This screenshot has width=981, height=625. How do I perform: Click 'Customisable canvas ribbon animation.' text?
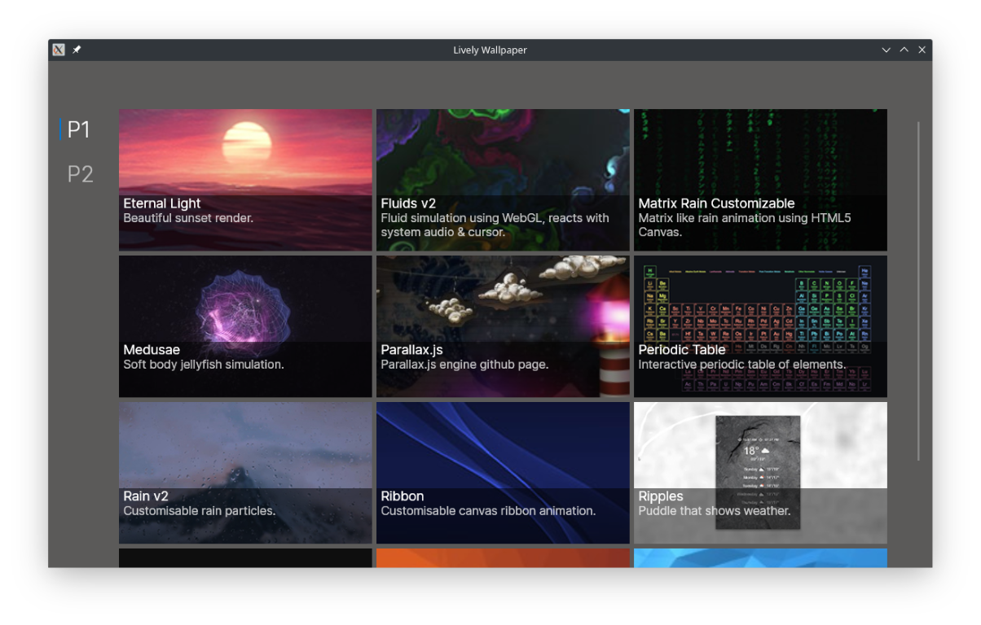(x=488, y=511)
